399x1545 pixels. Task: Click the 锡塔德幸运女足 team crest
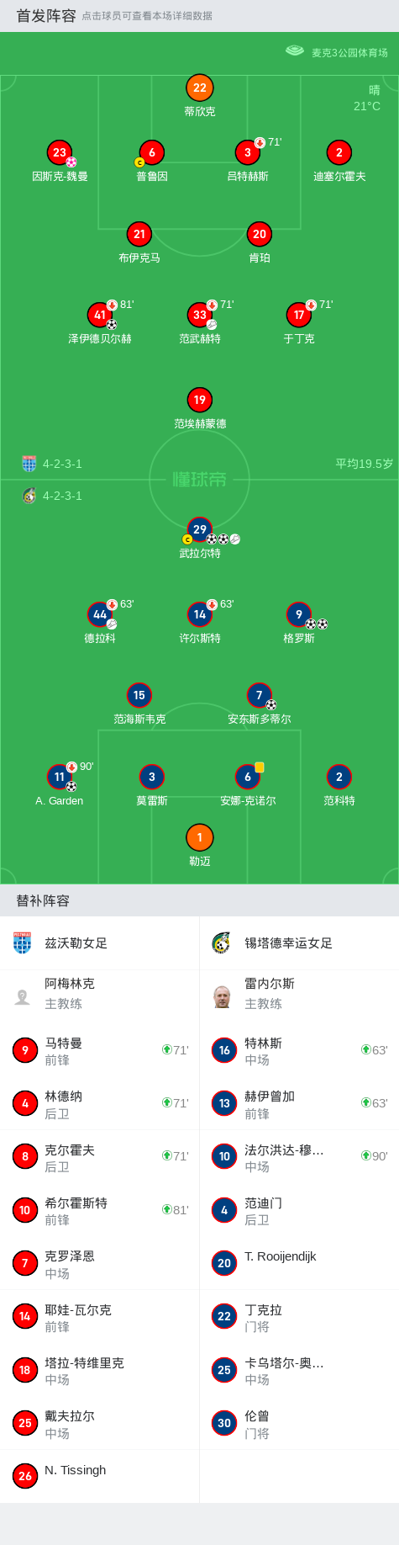click(222, 942)
